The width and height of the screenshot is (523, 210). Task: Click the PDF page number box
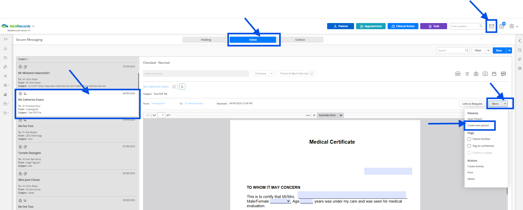coord(161,115)
